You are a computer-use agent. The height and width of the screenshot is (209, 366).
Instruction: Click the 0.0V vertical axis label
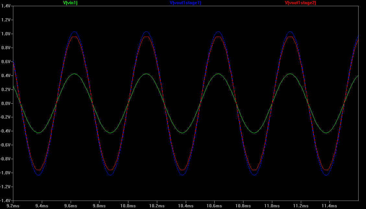pyautogui.click(x=6, y=103)
